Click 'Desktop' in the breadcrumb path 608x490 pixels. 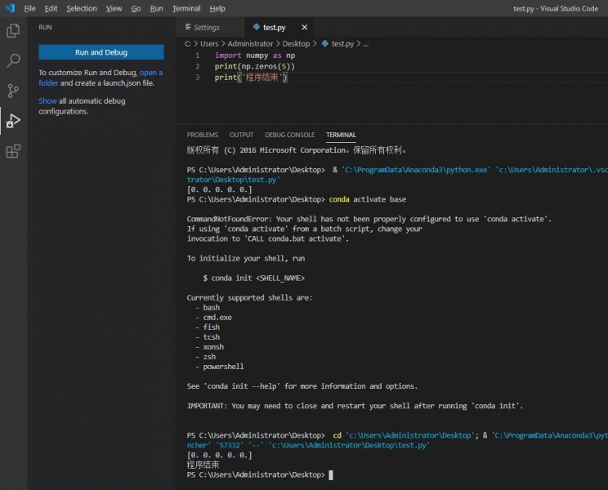pos(296,44)
